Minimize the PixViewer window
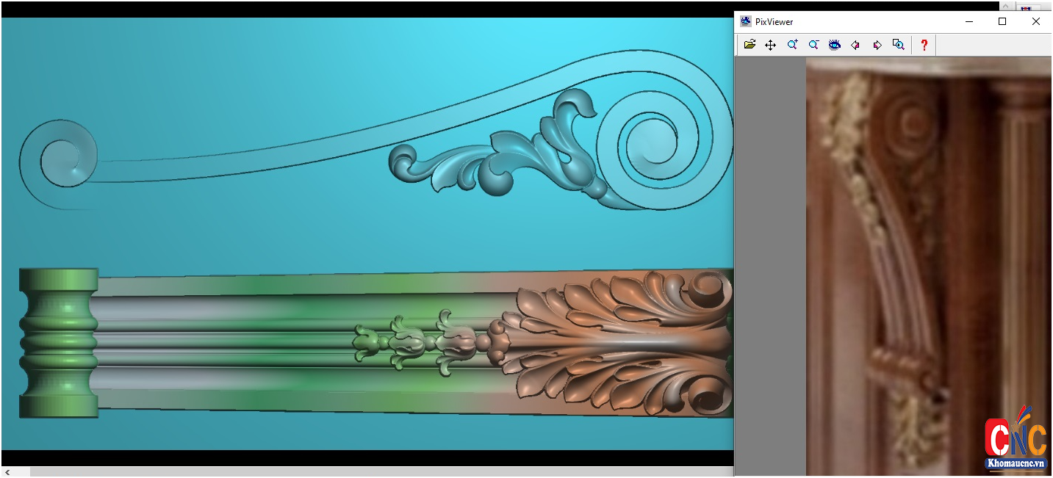 coord(968,22)
